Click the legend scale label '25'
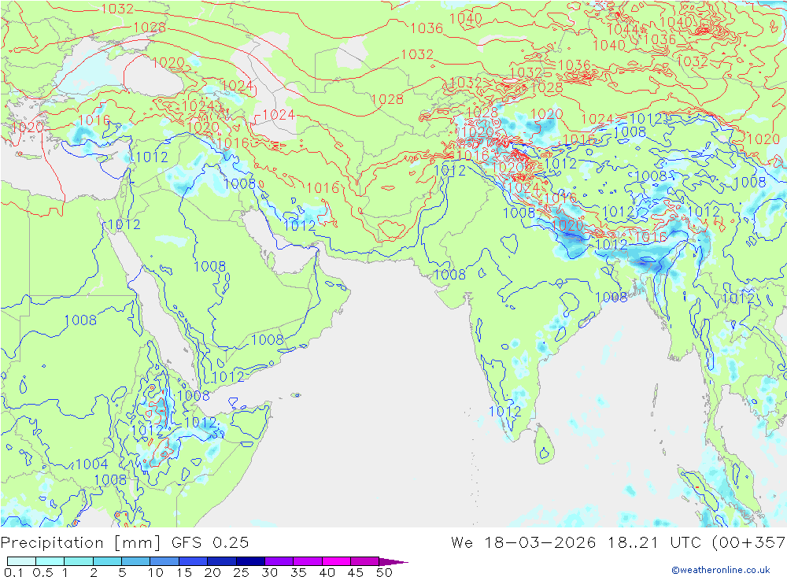 (x=242, y=572)
